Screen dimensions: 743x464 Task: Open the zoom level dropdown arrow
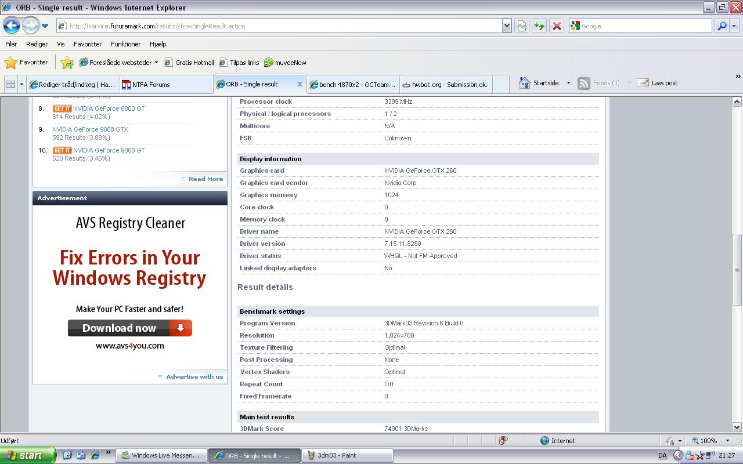pyautogui.click(x=727, y=441)
